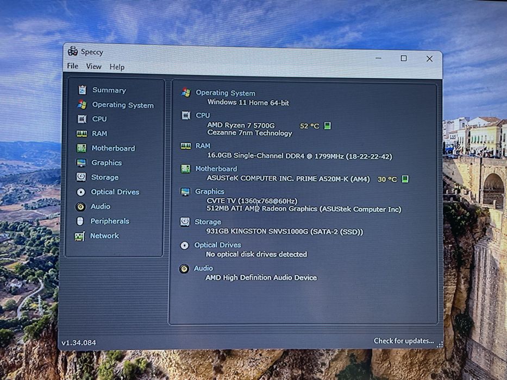Viewport: 507px width, 380px height.
Task: Click Operating System heading link in summary
Action: coord(226,93)
